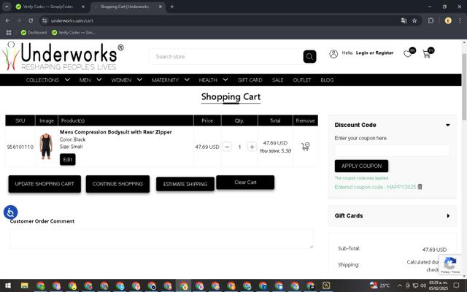Open the Dashboard bookmark
Viewport: 467px width, 292px height.
point(34,32)
